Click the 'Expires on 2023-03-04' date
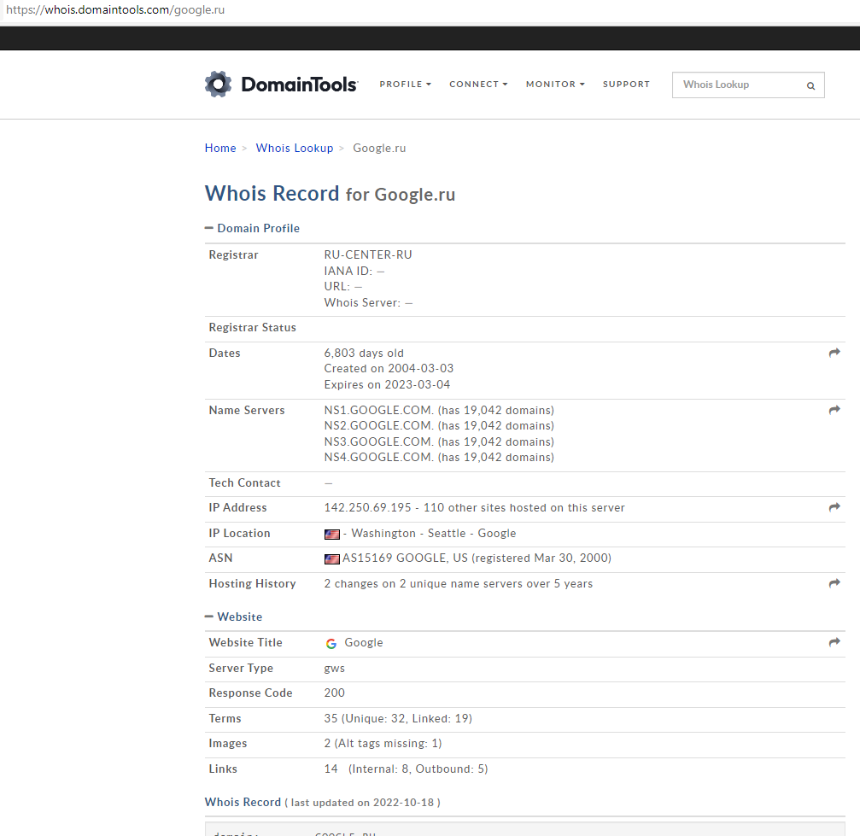The height and width of the screenshot is (836, 860). click(387, 384)
